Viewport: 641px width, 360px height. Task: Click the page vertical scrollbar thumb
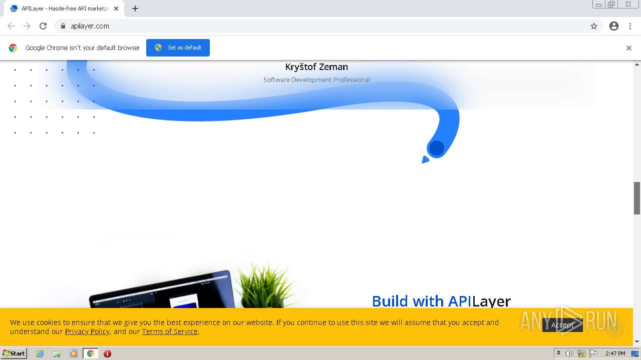point(637,198)
